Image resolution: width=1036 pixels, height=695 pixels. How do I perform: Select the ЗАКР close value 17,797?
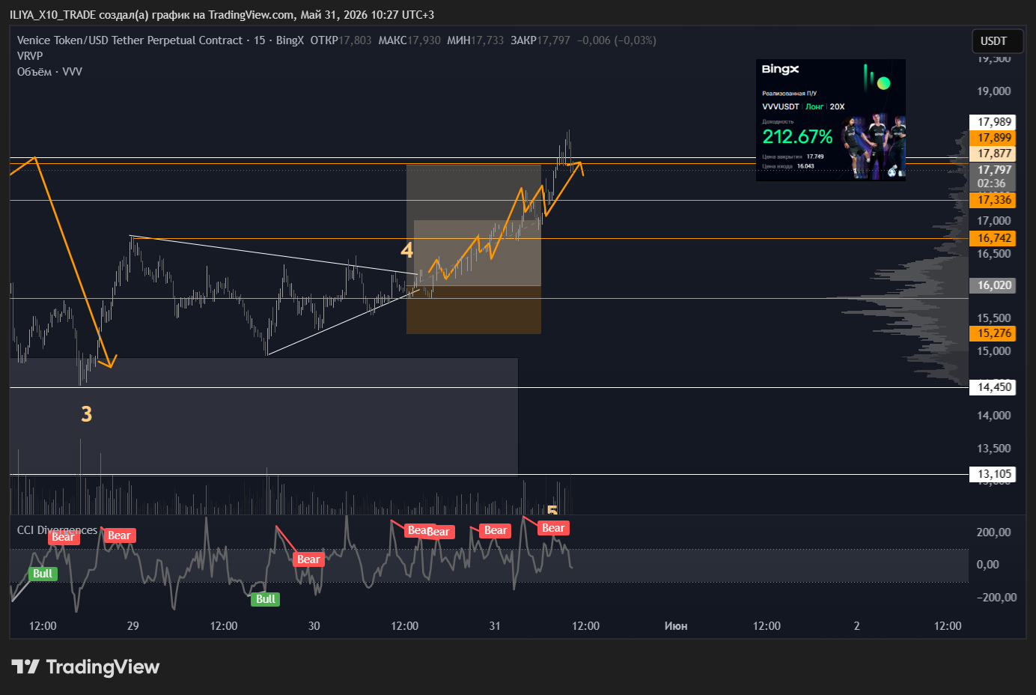[x=554, y=40]
